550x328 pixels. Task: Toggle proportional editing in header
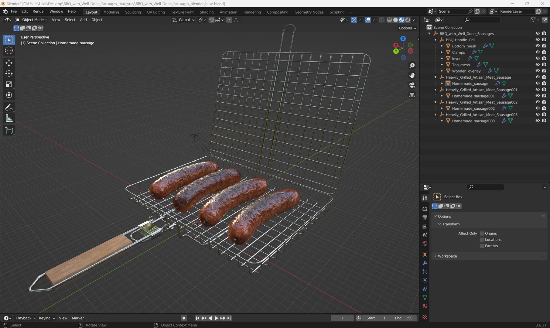(x=229, y=20)
